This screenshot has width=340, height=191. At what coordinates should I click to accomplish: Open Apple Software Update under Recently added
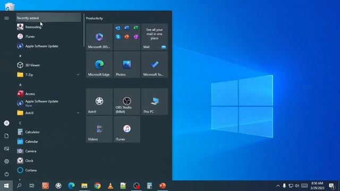coord(49,46)
